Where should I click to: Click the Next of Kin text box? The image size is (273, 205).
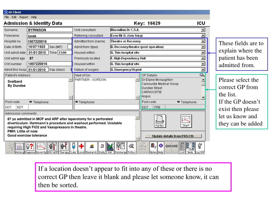coord(105,88)
